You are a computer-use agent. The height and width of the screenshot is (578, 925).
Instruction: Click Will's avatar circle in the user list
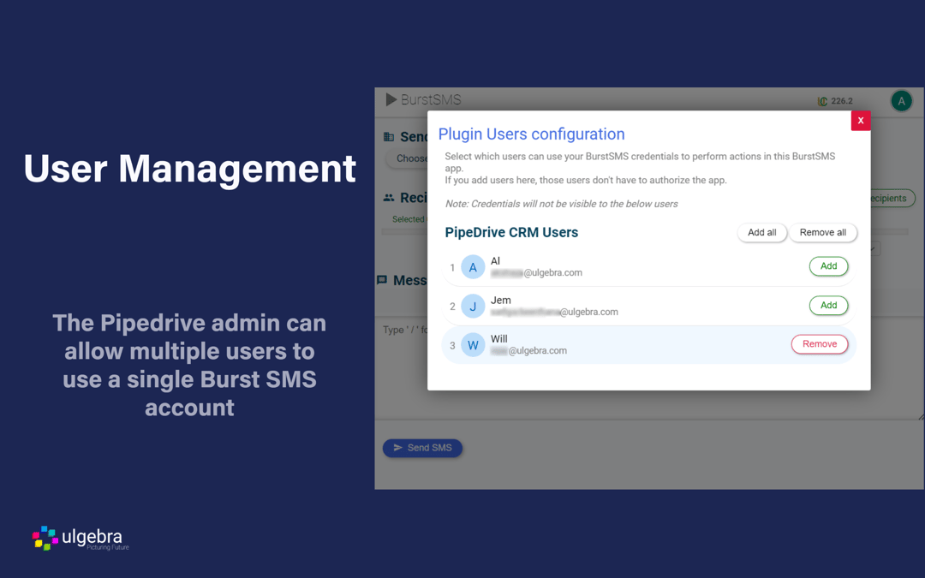click(x=473, y=345)
